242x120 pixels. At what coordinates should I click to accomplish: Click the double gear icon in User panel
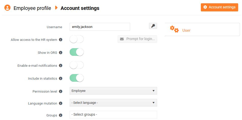(174, 29)
